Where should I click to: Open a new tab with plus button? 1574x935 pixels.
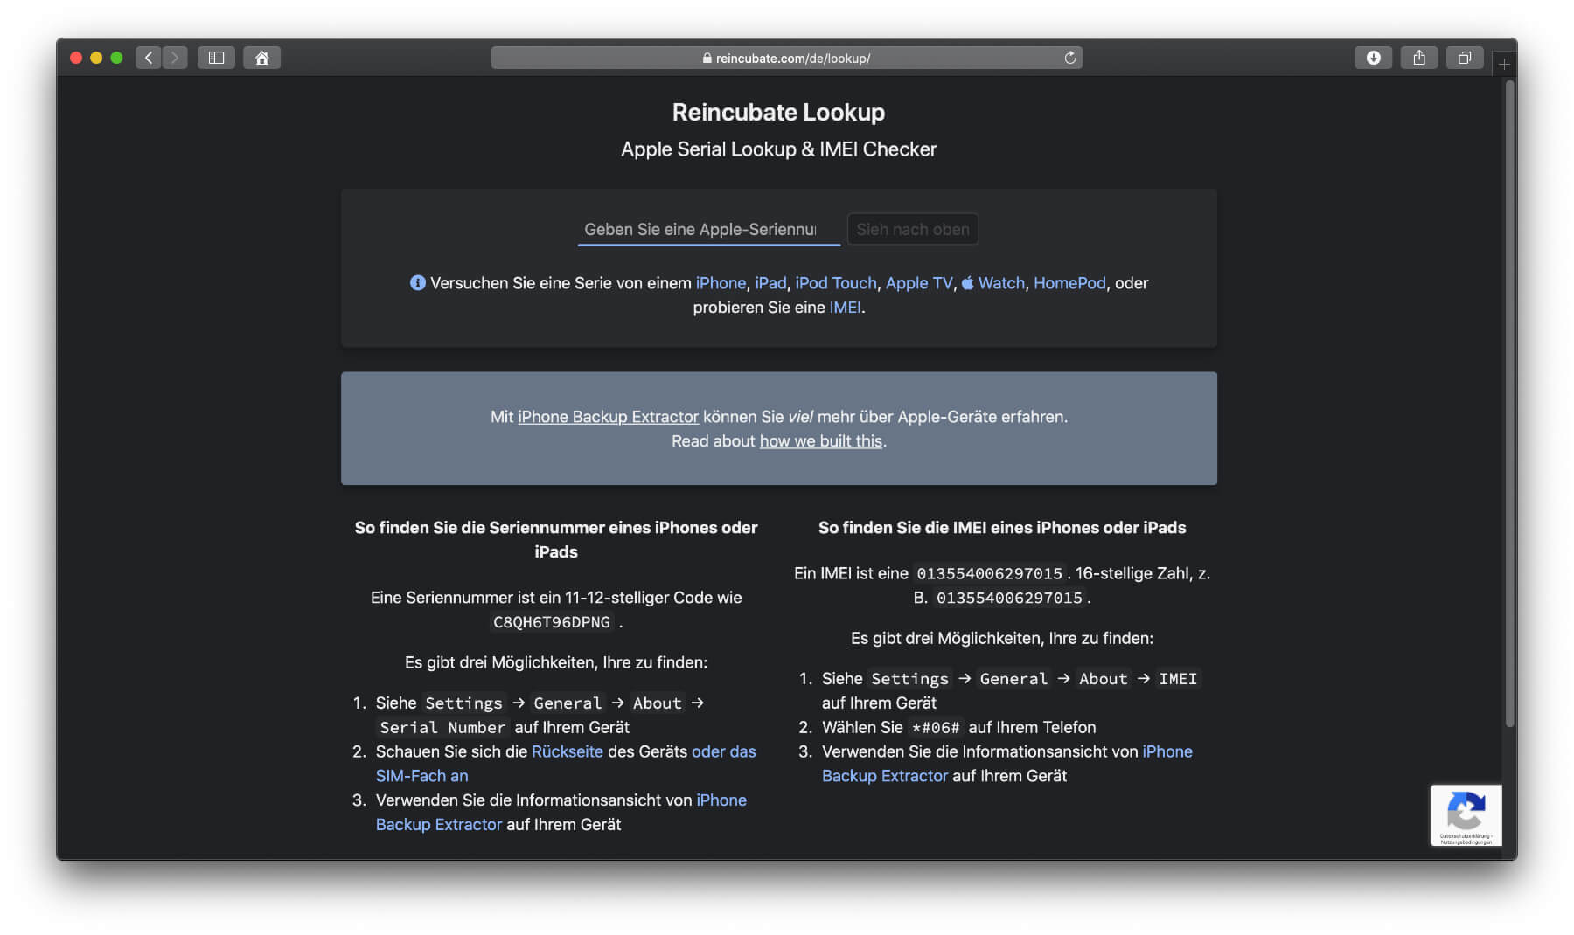pos(1504,64)
